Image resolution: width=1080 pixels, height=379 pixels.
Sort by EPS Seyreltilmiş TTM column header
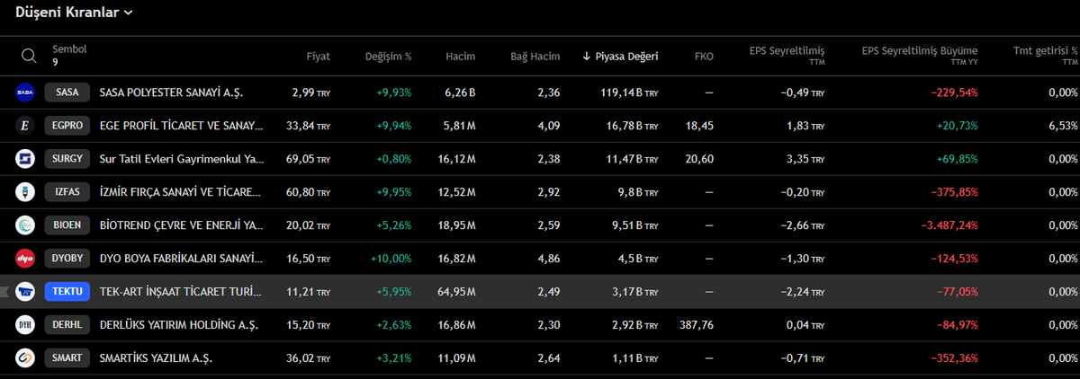[x=787, y=56]
